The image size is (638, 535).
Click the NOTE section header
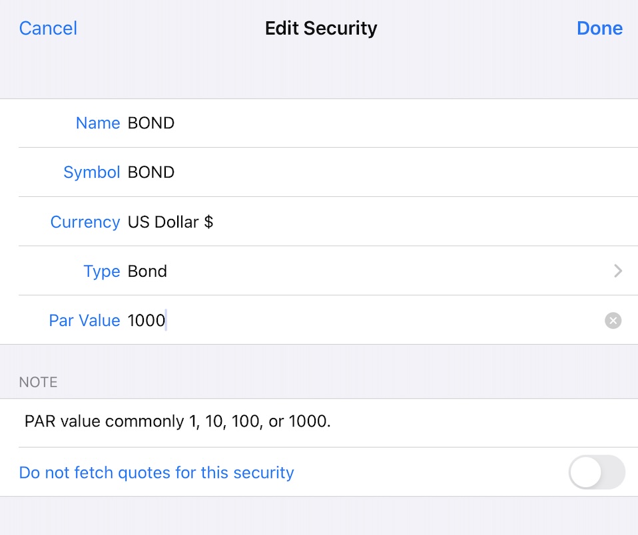[38, 382]
